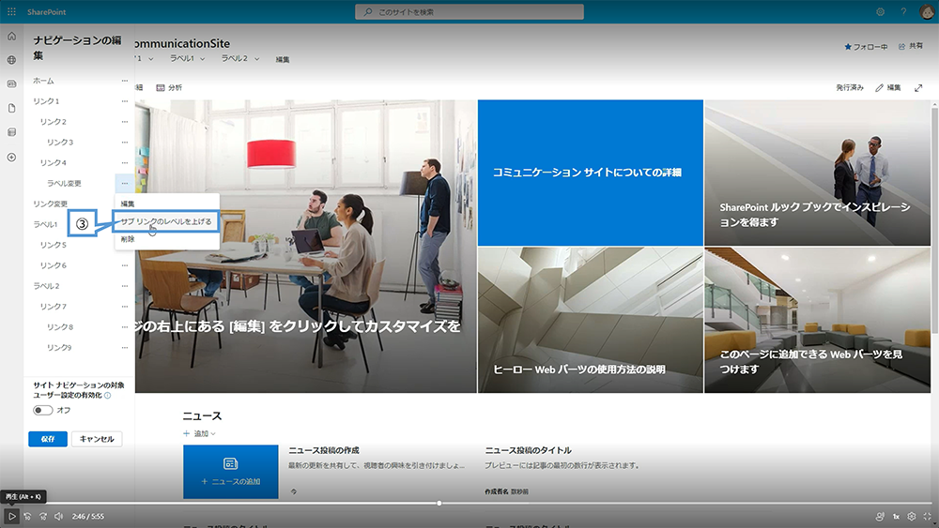Image resolution: width=939 pixels, height=528 pixels.
Task: Click the person voice icon in the video controls
Action: point(880,516)
